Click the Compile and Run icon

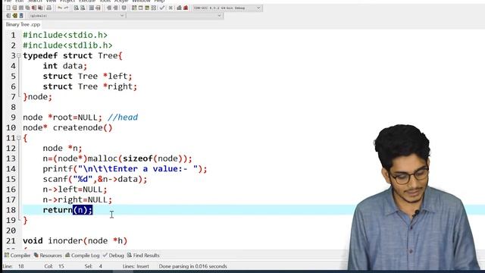pyautogui.click(x=147, y=8)
